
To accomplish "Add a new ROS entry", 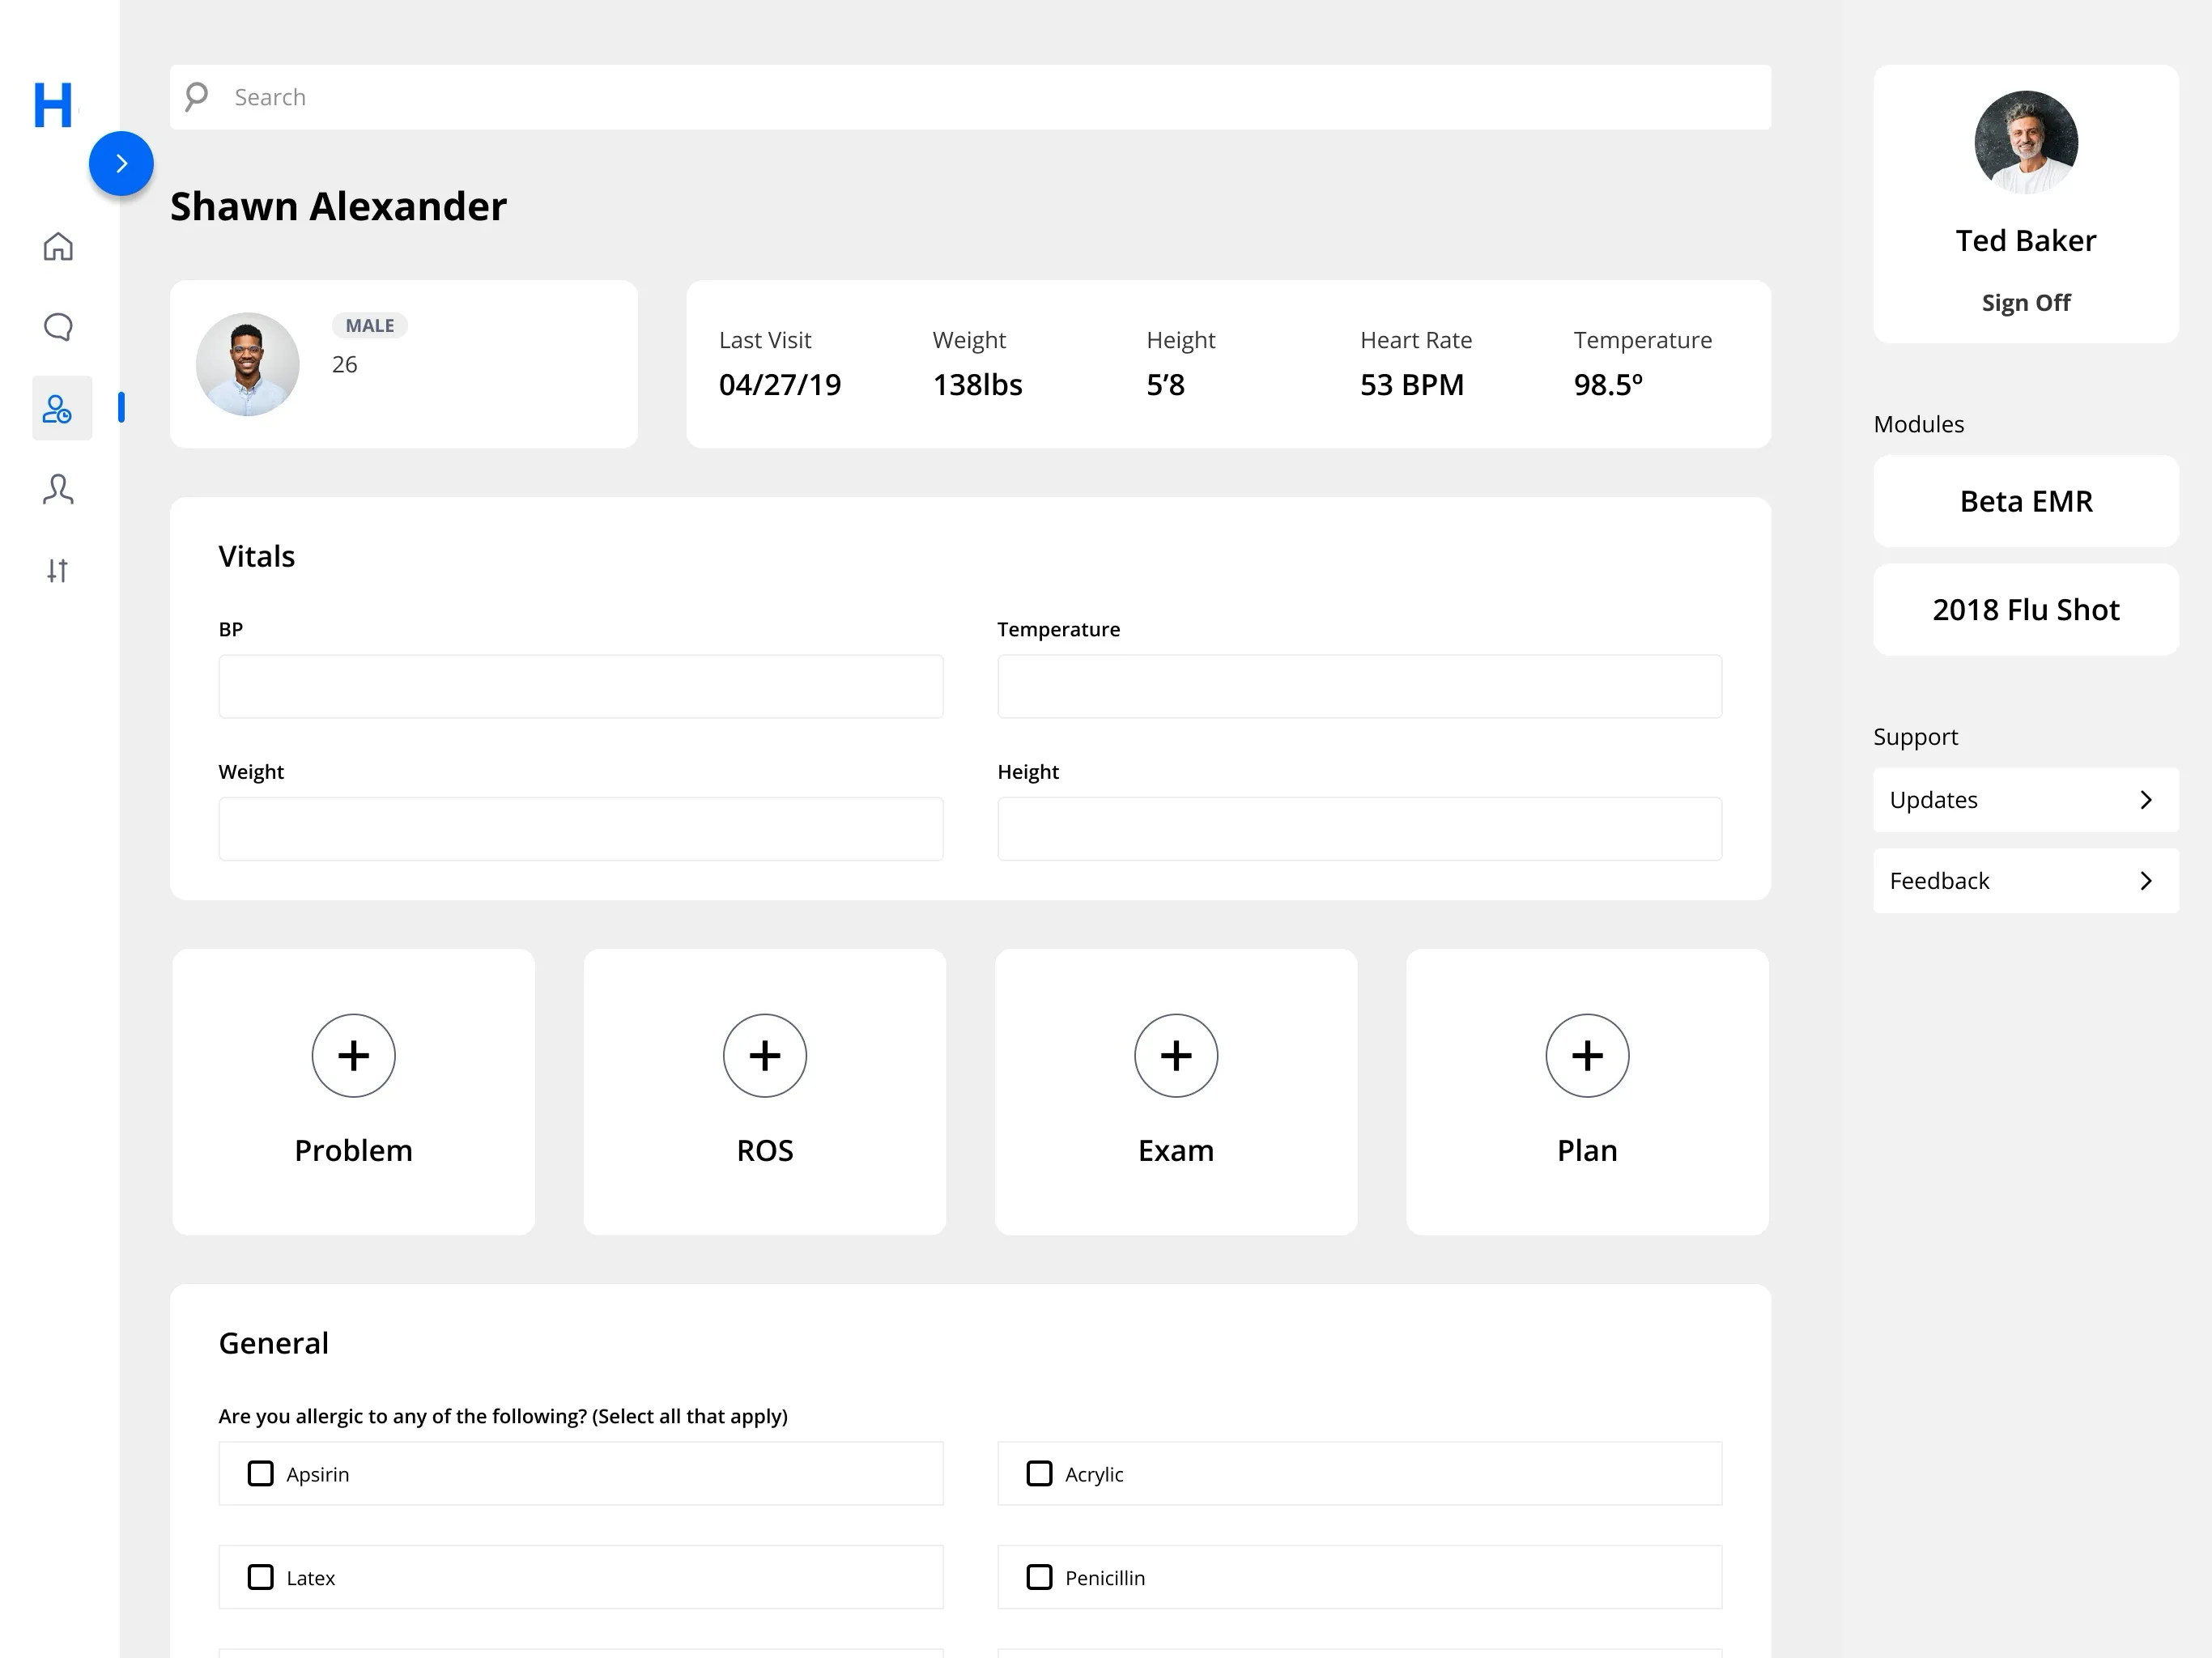I will pos(764,1055).
